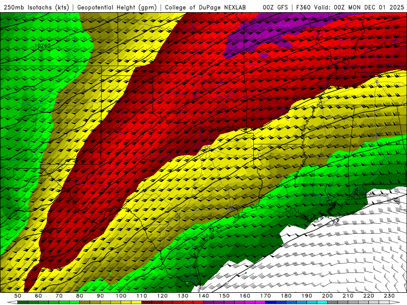The image size is (407, 305).
Task: Click the dark maroon swatch starting at 110
Action: pyautogui.click(x=147, y=302)
